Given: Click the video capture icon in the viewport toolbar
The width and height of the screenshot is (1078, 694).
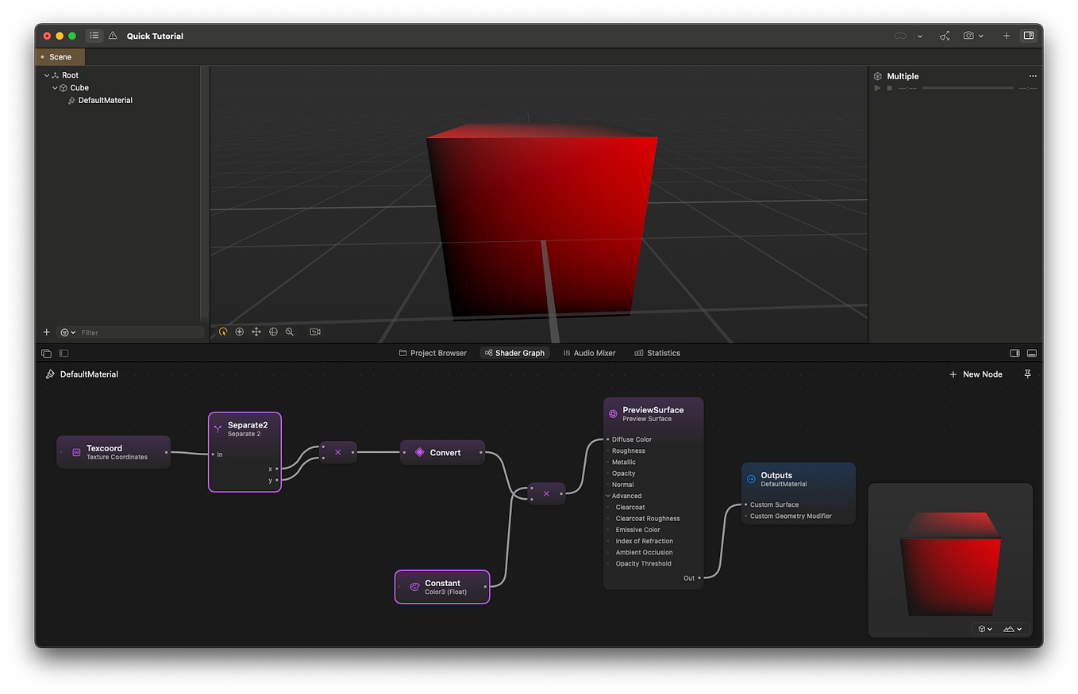Looking at the screenshot, I should (314, 332).
